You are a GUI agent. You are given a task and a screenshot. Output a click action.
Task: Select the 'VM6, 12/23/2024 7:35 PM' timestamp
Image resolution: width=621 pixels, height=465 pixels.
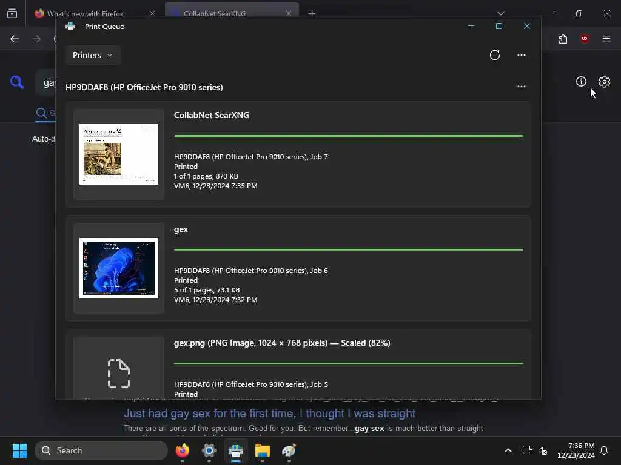(x=216, y=186)
